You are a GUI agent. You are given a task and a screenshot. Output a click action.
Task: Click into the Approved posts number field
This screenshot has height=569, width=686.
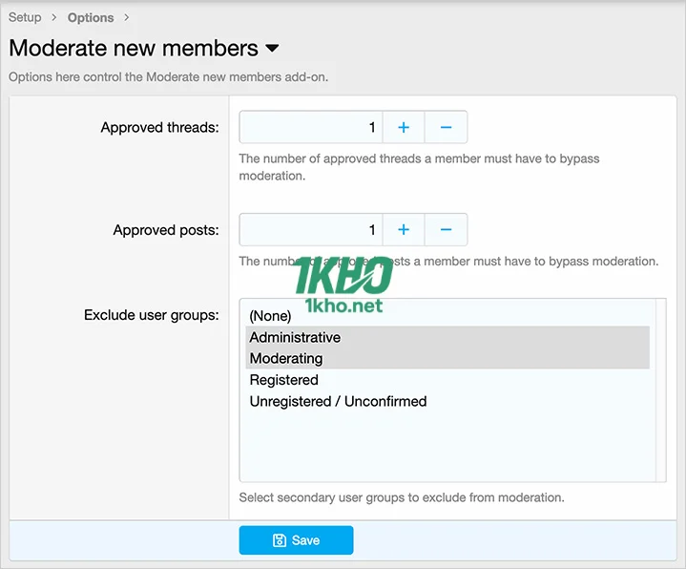click(x=310, y=230)
